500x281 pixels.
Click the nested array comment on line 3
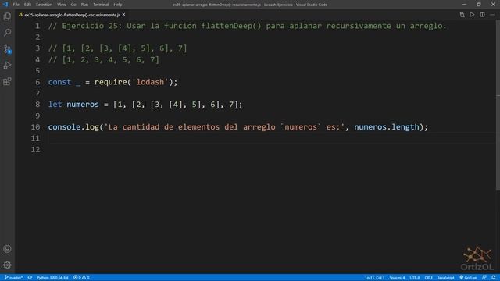pyautogui.click(x=117, y=48)
